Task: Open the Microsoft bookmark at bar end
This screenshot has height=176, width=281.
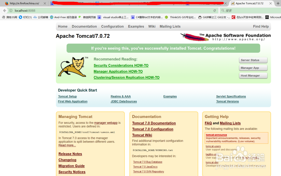Action: [273, 17]
